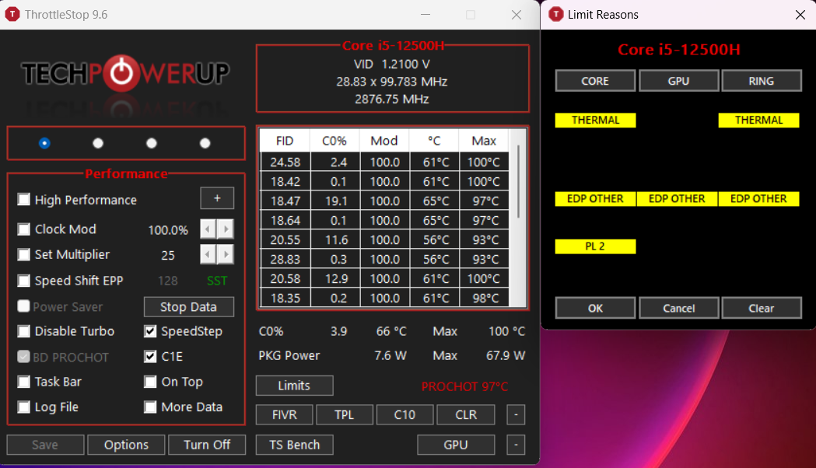Click the minus button next to GPU
Viewport: 816px width, 468px height.
(x=516, y=445)
